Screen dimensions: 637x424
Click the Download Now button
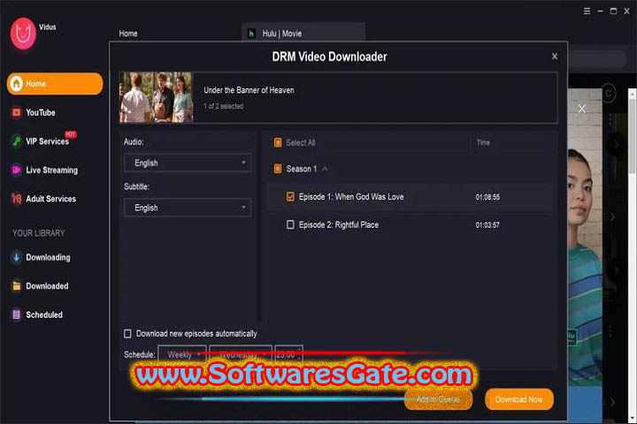pyautogui.click(x=519, y=399)
